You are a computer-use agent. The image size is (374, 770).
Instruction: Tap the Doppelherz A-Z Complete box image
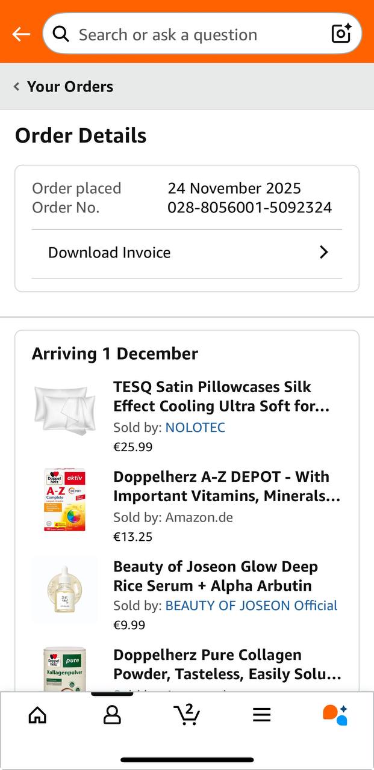(64, 500)
